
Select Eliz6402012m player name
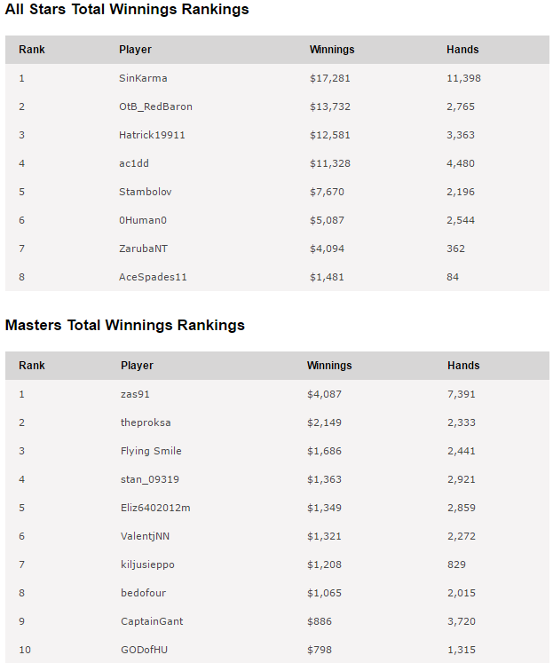[155, 508]
